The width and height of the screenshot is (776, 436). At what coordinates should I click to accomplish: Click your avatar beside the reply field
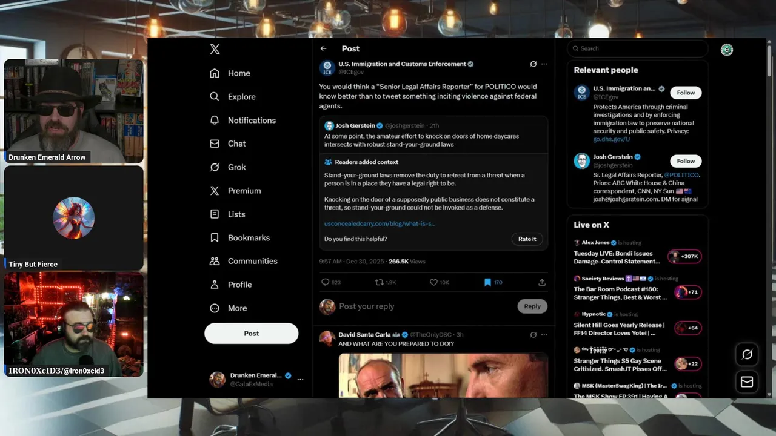tap(327, 306)
